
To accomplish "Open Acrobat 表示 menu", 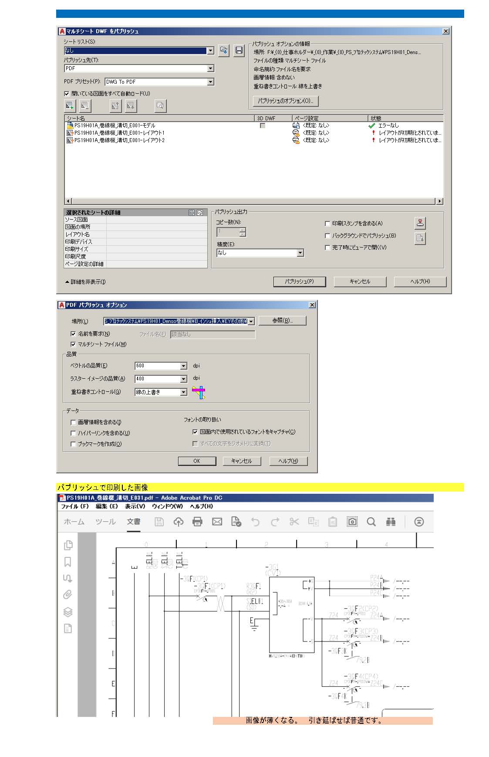I will tap(135, 506).
